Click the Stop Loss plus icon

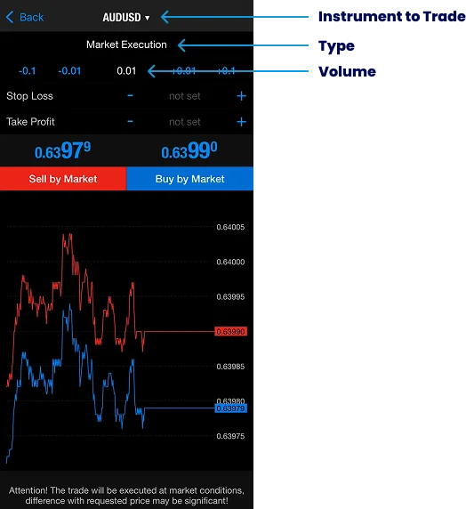coord(241,96)
